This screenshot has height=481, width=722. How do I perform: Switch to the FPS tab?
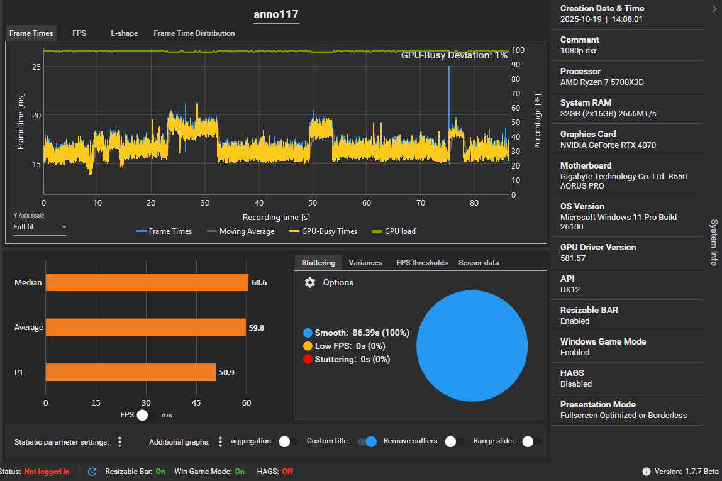click(79, 33)
